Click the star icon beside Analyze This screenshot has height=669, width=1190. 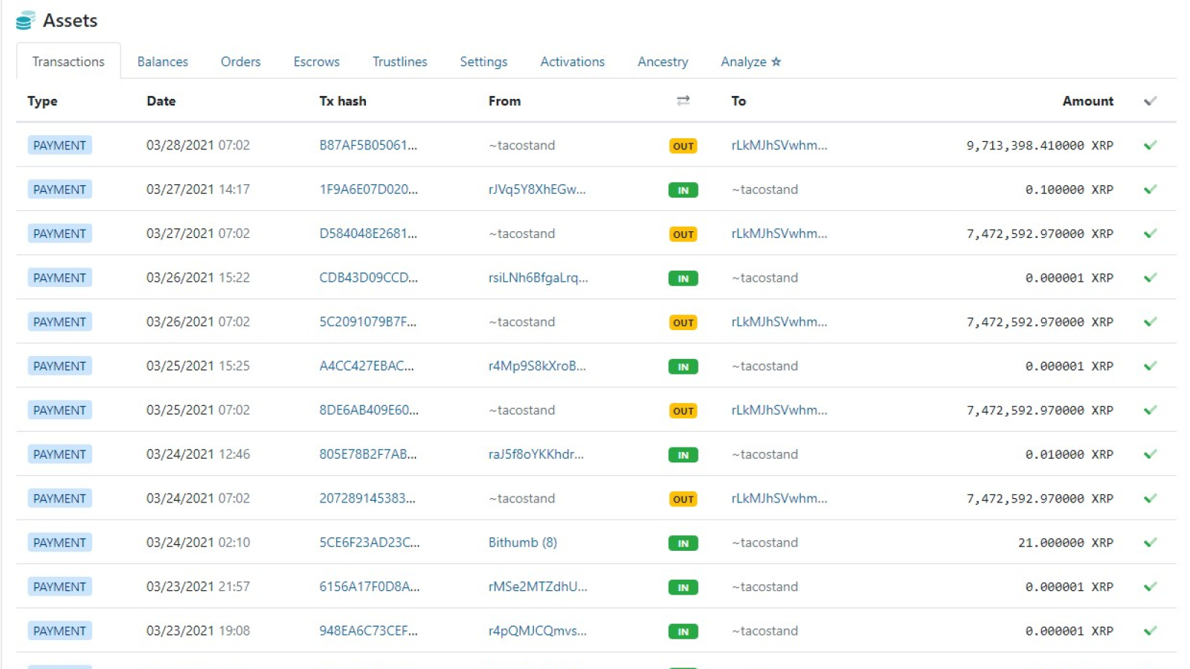click(776, 62)
